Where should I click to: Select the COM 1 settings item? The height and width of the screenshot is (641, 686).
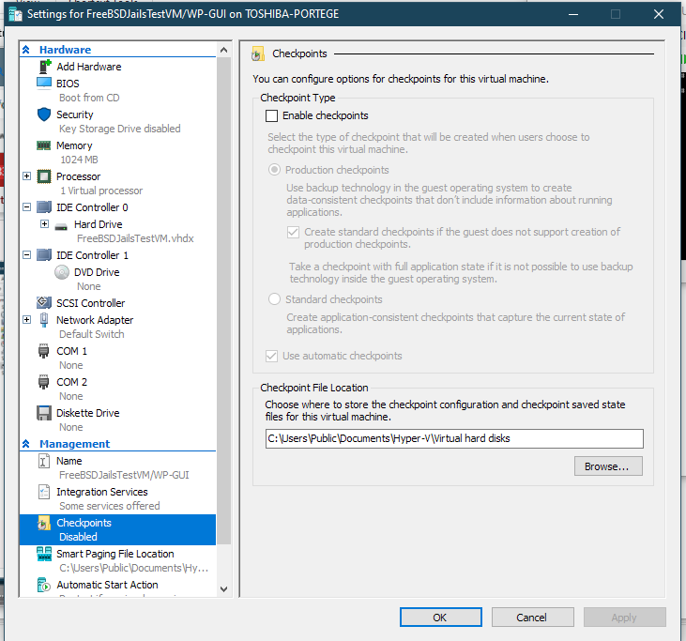pyautogui.click(x=71, y=351)
